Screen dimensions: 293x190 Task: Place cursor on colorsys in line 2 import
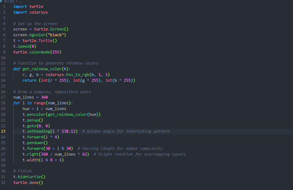coord(38,13)
